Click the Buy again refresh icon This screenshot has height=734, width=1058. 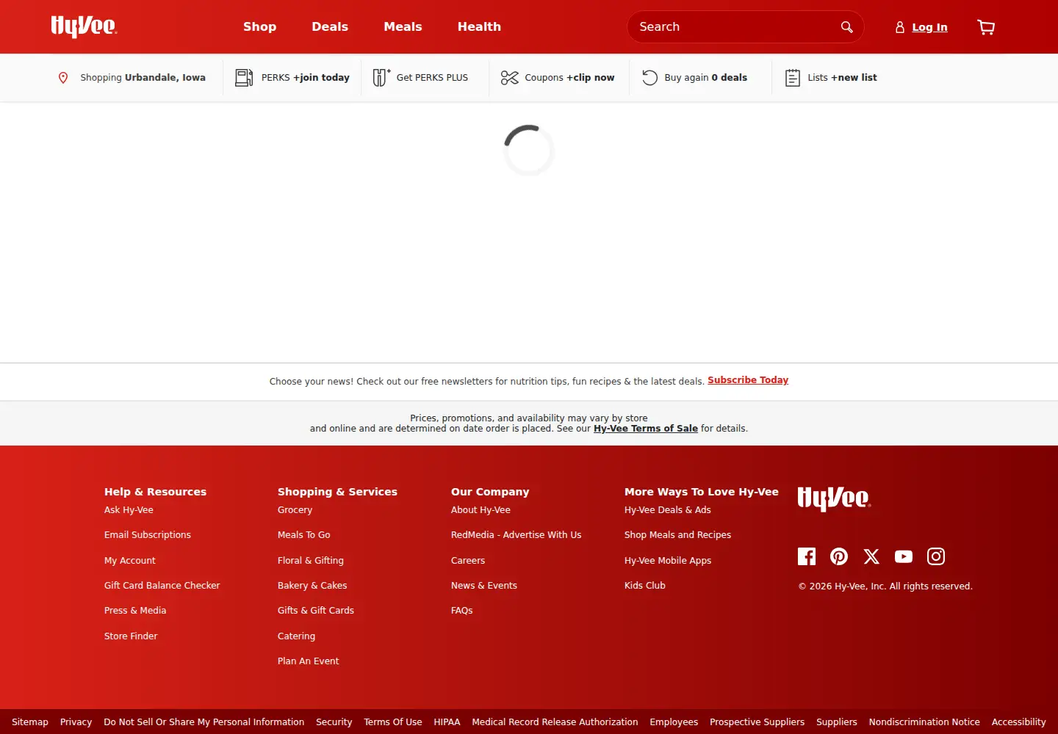click(649, 78)
